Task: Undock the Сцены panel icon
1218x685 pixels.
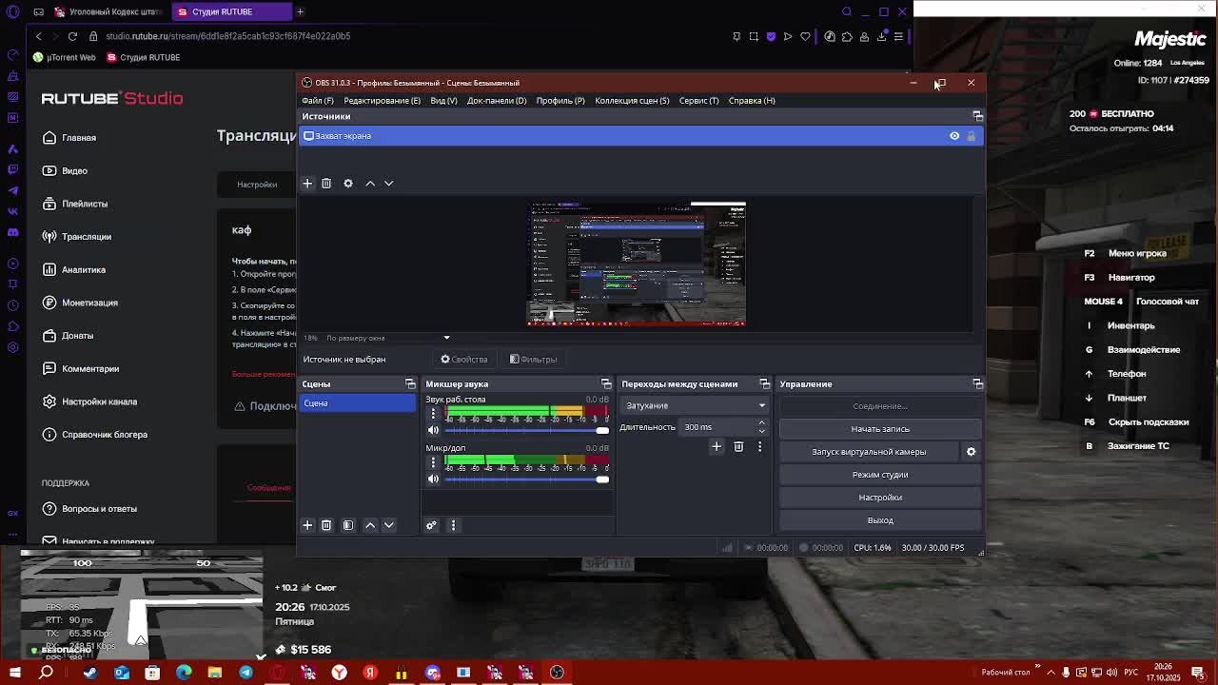Action: [x=410, y=384]
